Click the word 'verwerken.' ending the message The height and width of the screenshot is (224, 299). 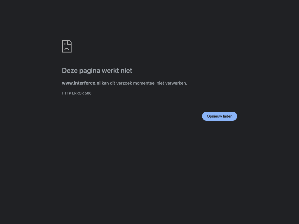point(176,83)
